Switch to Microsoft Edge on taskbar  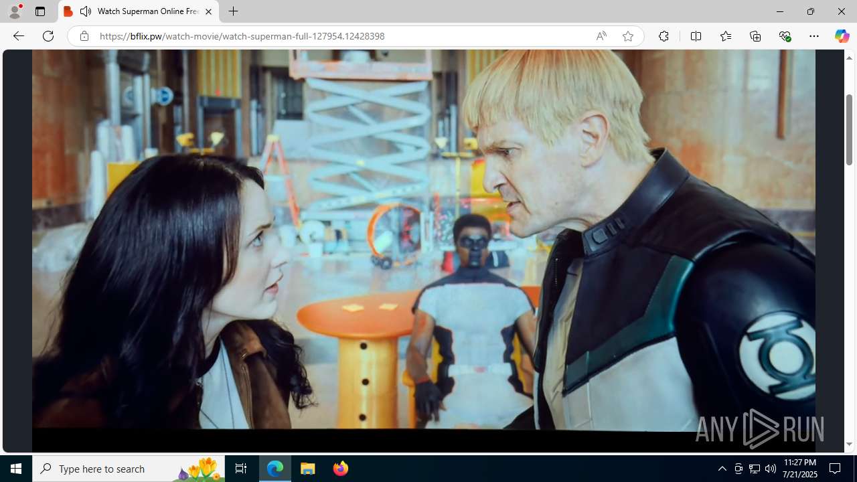click(275, 469)
